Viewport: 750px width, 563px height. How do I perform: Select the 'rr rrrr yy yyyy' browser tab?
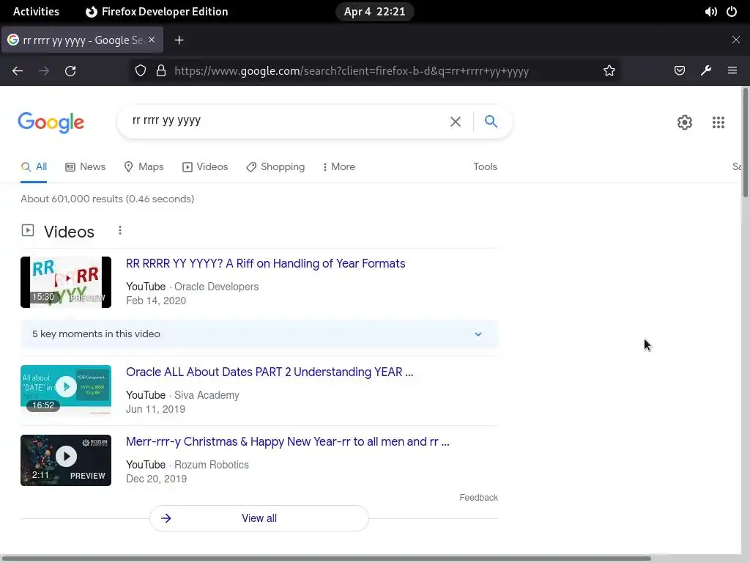point(82,40)
